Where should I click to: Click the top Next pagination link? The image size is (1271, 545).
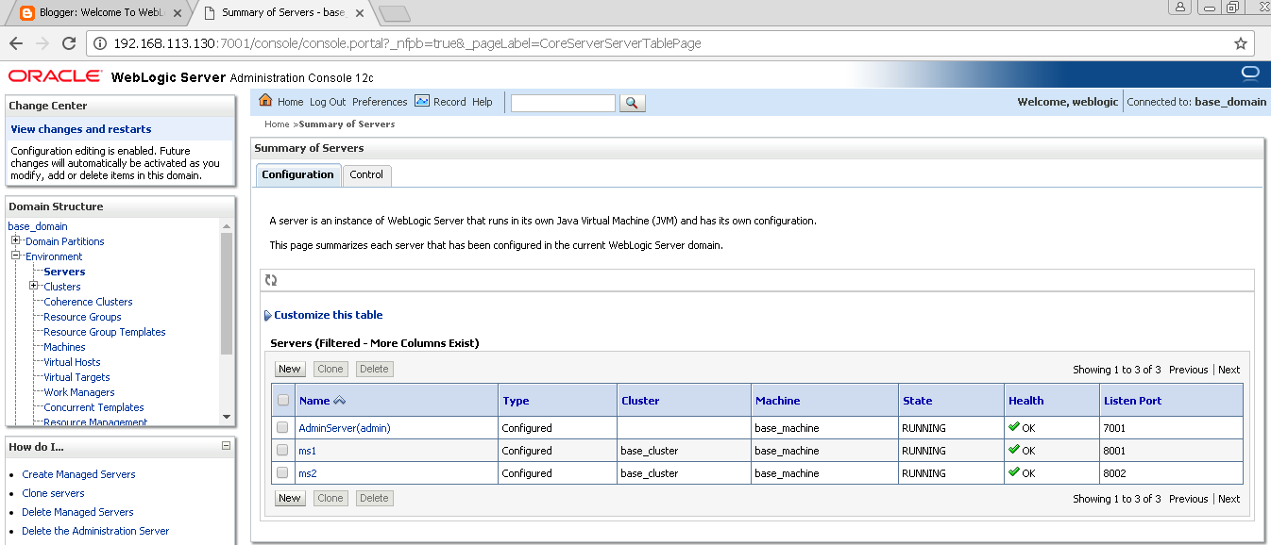1229,370
